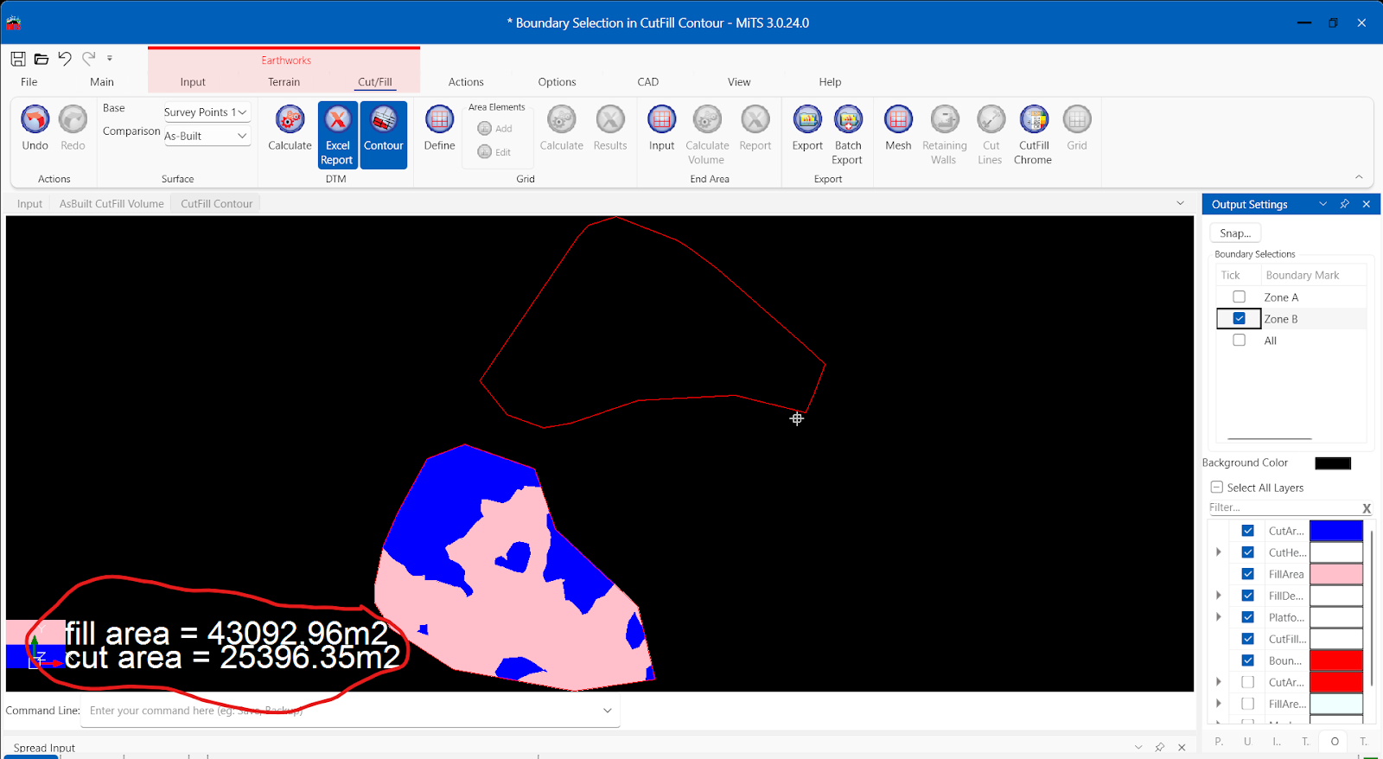Expand the Platfo... layer row
1383x759 pixels.
coord(1219,617)
